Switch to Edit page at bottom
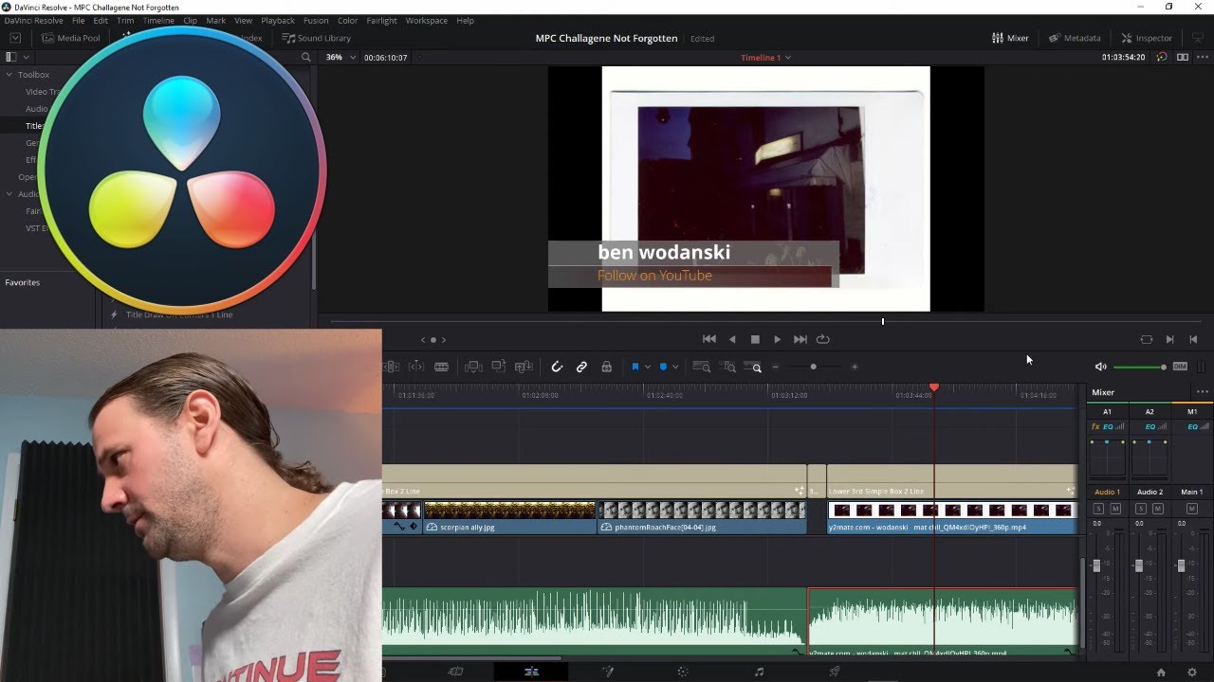 [x=531, y=672]
